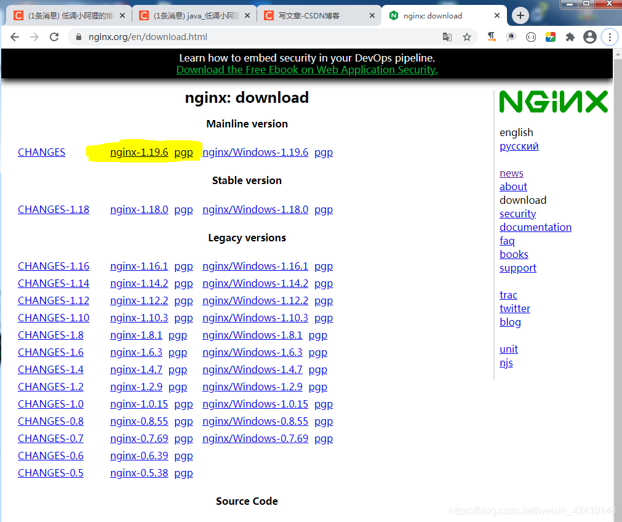Open the chat-bubble eye extension icon
The height and width of the screenshot is (522, 622).
(511, 37)
